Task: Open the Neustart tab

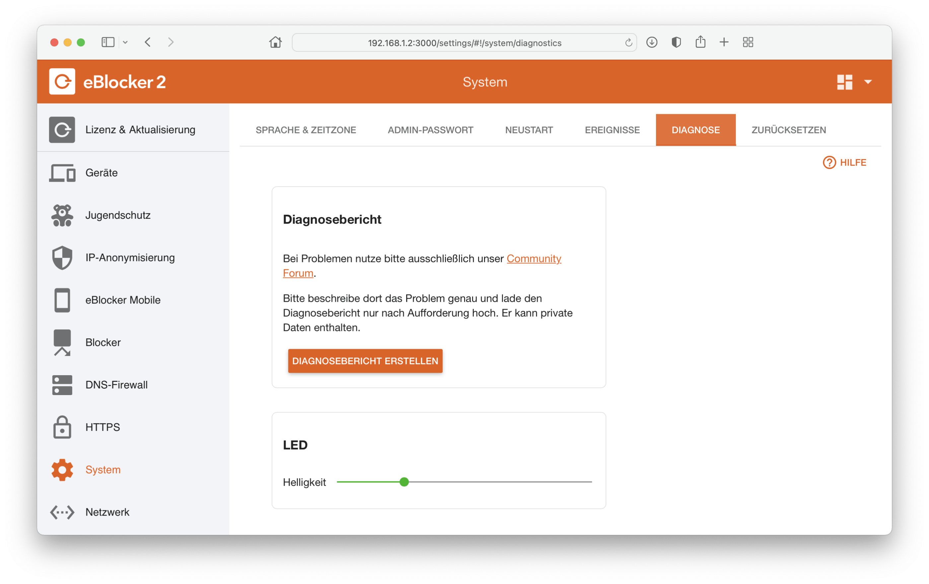Action: [x=529, y=130]
